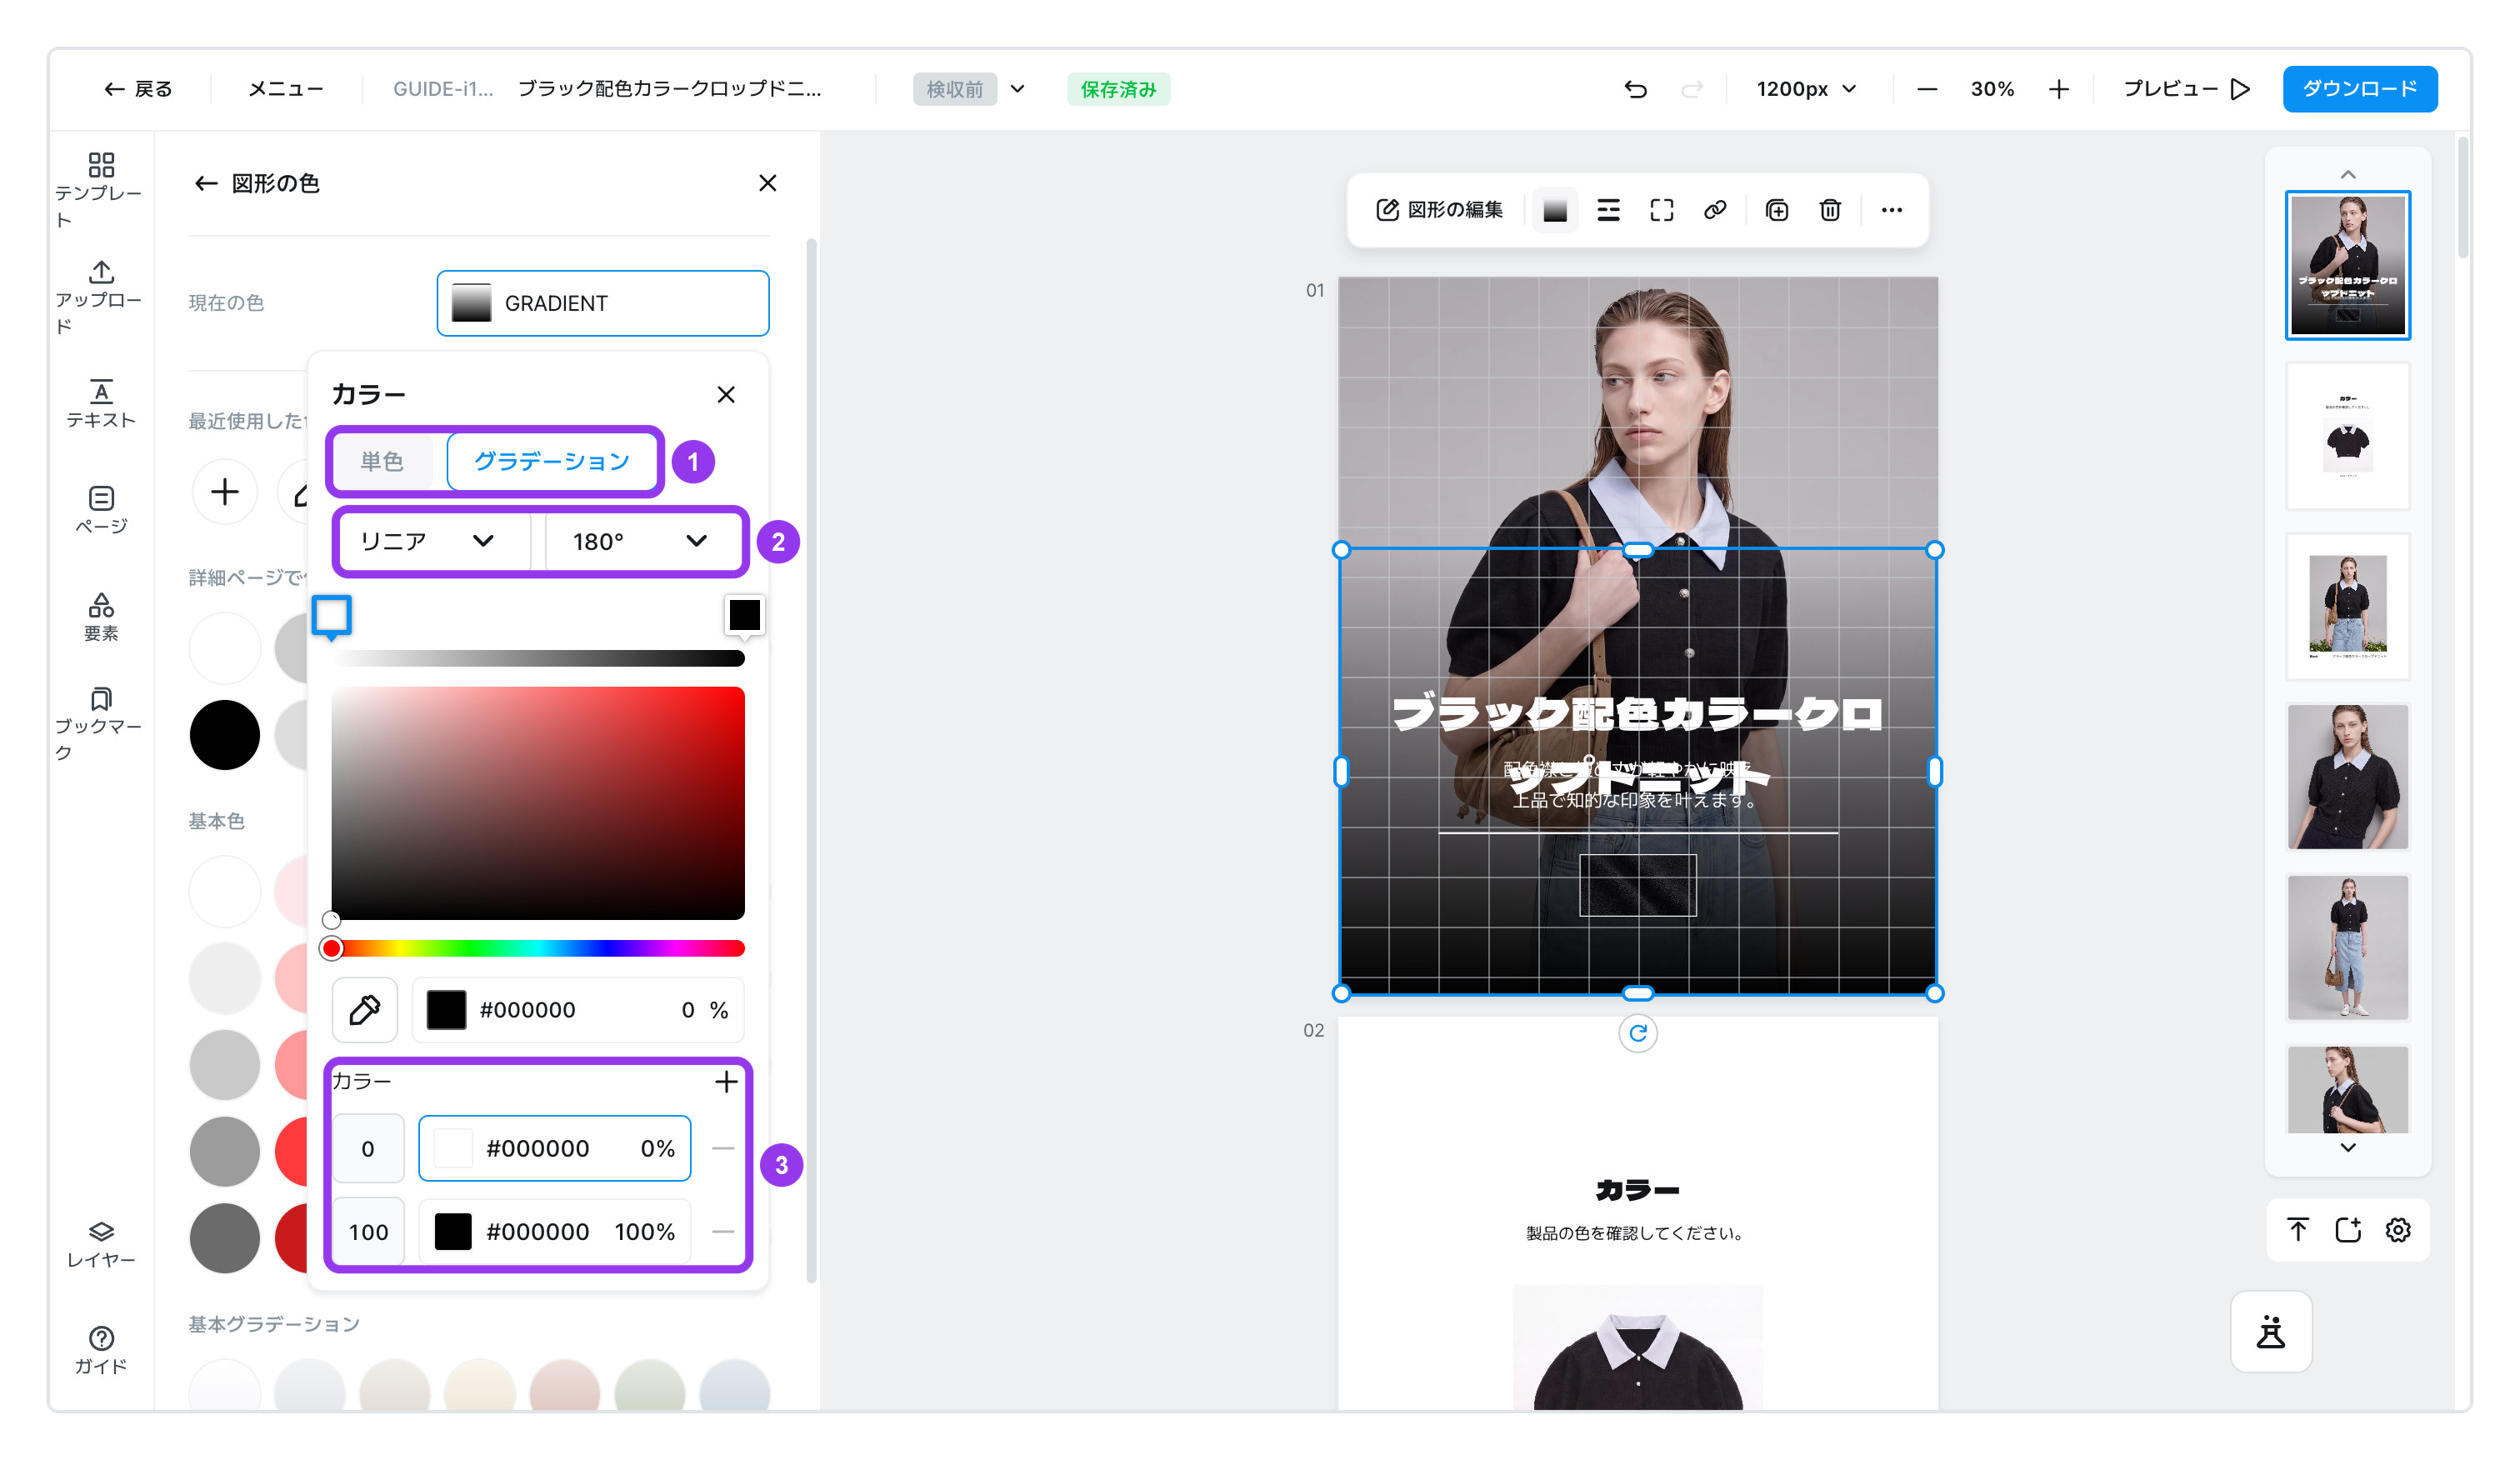This screenshot has height=1460, width=2520.
Task: Click the 戻る back button
Action: 137,89
